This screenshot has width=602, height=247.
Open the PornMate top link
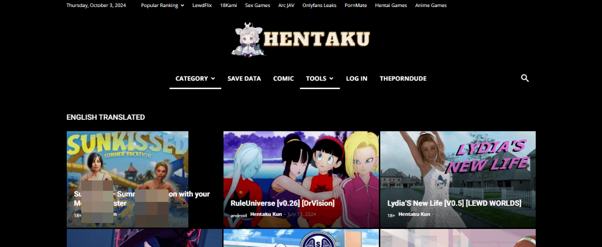point(355,6)
